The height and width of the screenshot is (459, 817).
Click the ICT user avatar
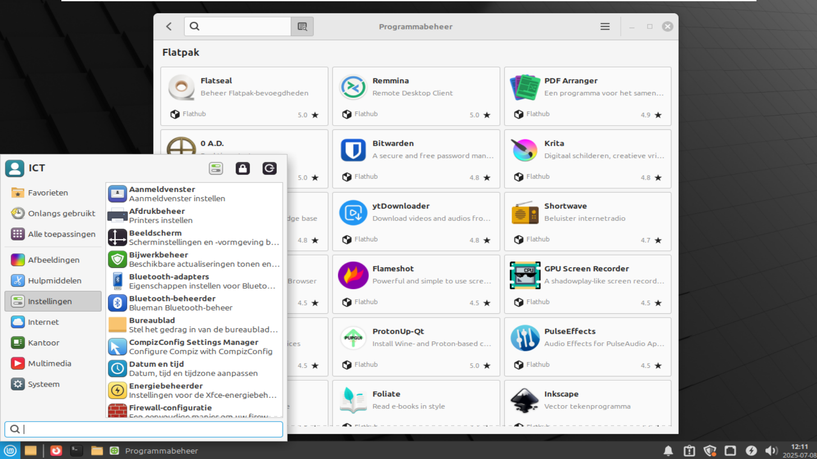pyautogui.click(x=14, y=168)
